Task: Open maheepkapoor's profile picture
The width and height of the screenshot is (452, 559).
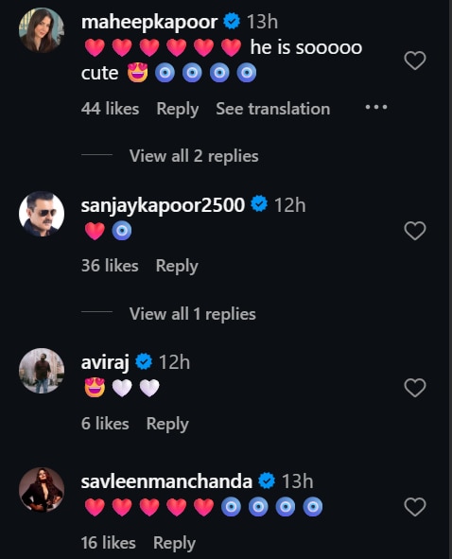Action: (x=42, y=30)
